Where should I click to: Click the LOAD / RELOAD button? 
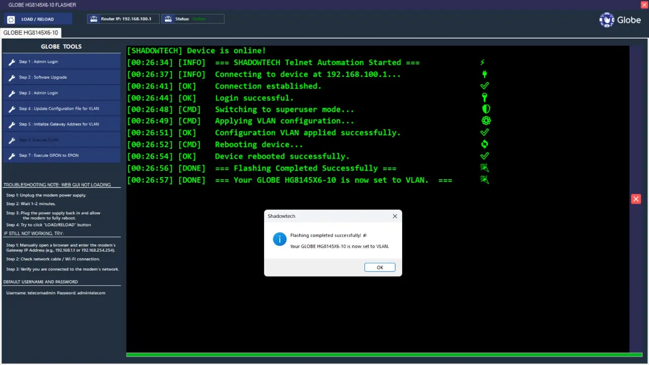point(38,19)
